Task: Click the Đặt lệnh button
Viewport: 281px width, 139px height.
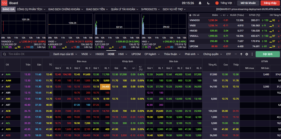Action: (x=268, y=54)
